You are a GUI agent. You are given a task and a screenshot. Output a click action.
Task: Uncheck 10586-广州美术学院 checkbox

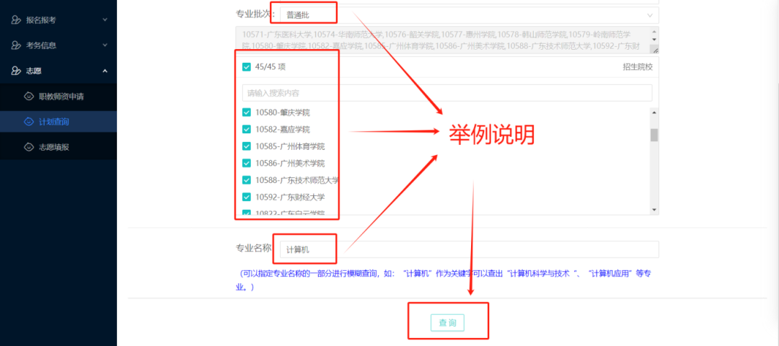click(x=247, y=163)
